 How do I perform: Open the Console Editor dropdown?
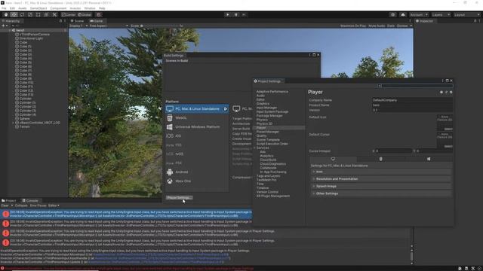[54, 206]
